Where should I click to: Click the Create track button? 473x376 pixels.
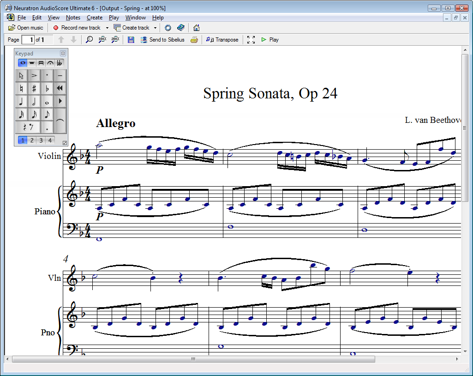click(132, 28)
